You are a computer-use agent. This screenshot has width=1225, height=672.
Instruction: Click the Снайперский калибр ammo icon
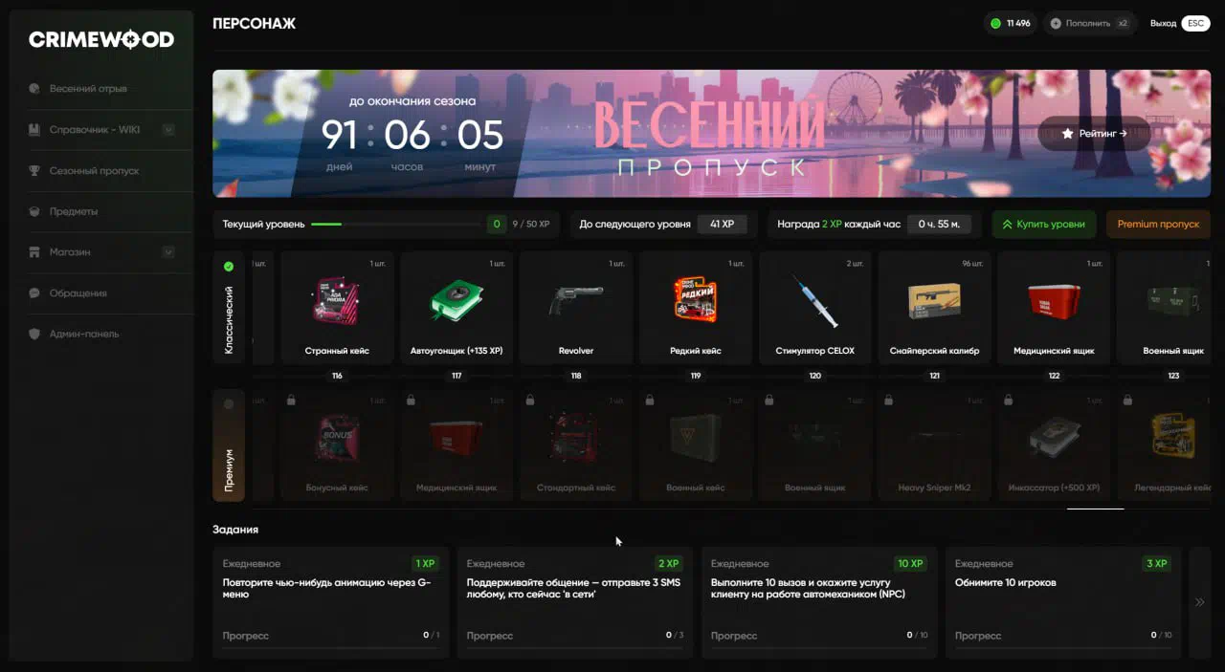click(934, 300)
